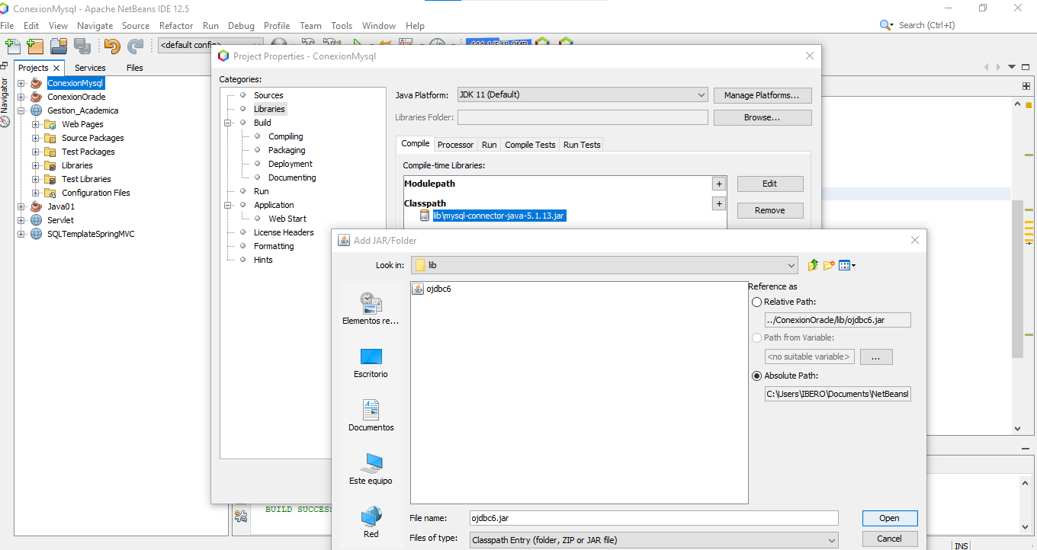1037x550 pixels.
Task: Click the Remove library button
Action: coord(770,210)
